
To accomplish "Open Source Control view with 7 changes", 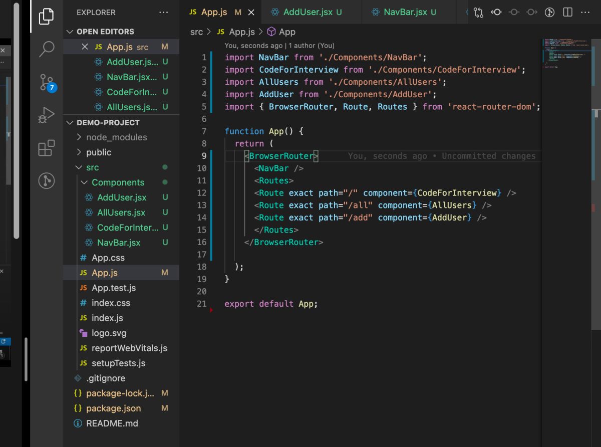I will [x=47, y=83].
